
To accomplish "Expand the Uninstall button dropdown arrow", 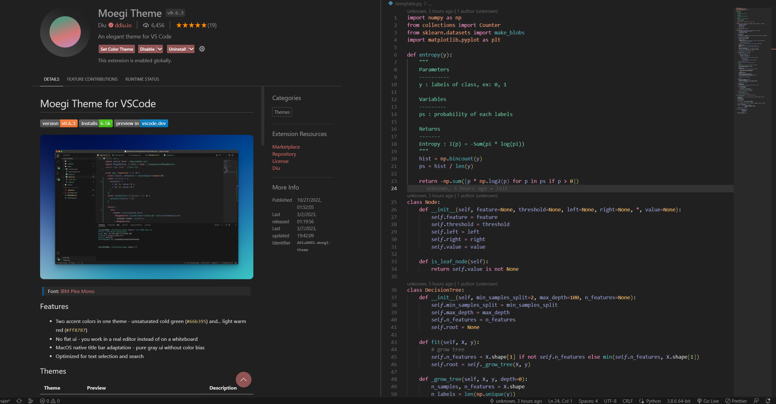I will 191,49.
